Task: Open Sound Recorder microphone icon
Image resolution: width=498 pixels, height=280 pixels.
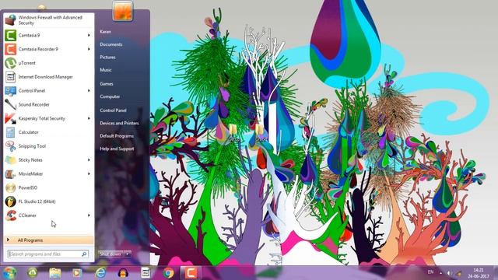Action: coord(10,104)
